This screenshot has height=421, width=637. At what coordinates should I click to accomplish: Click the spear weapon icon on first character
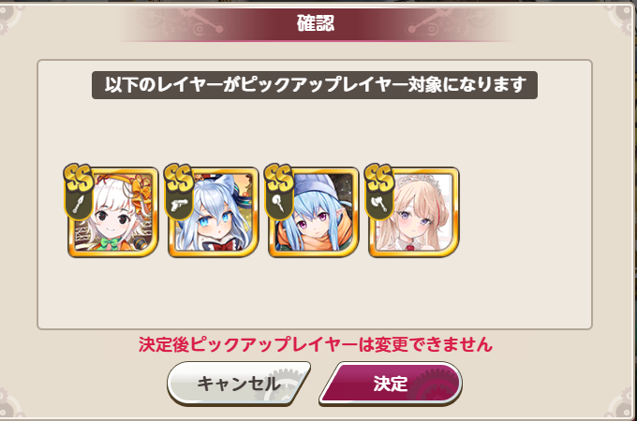pos(78,204)
